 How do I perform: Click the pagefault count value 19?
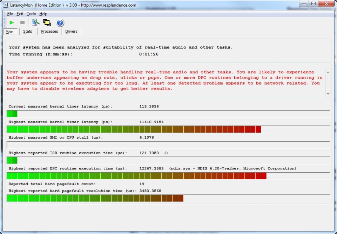pos(142,184)
